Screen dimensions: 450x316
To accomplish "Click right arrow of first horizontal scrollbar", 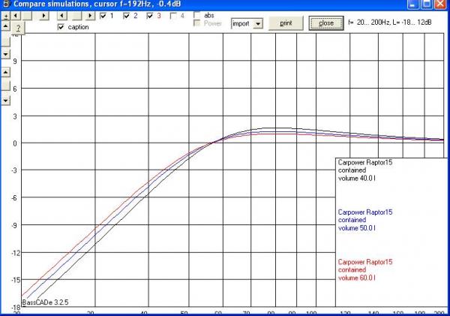I will (x=44, y=15).
